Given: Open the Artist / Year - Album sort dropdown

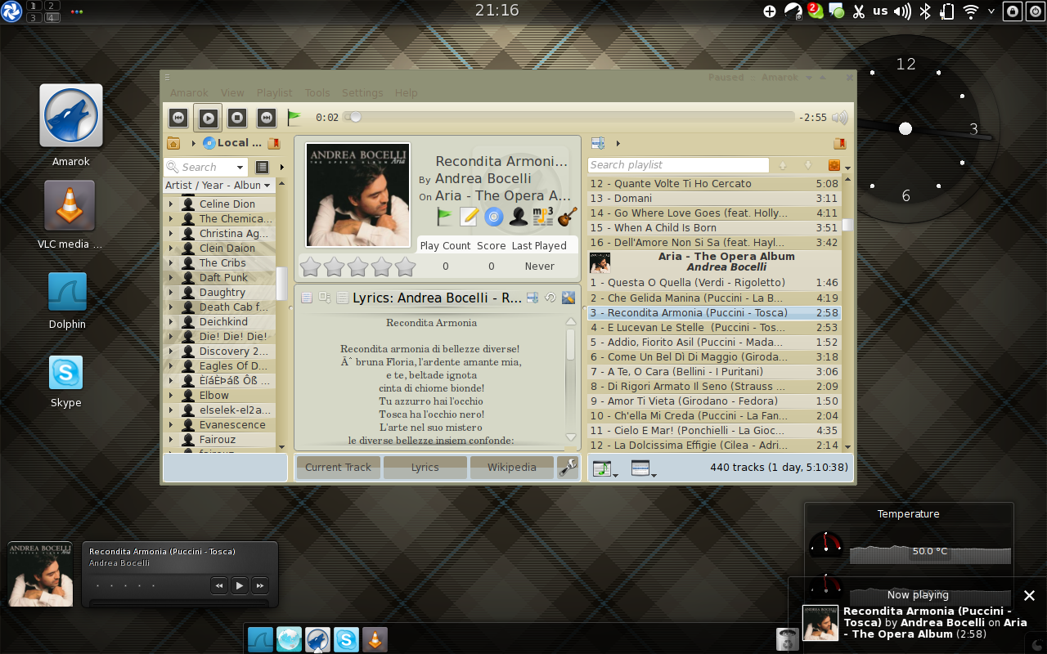Looking at the screenshot, I should point(218,186).
